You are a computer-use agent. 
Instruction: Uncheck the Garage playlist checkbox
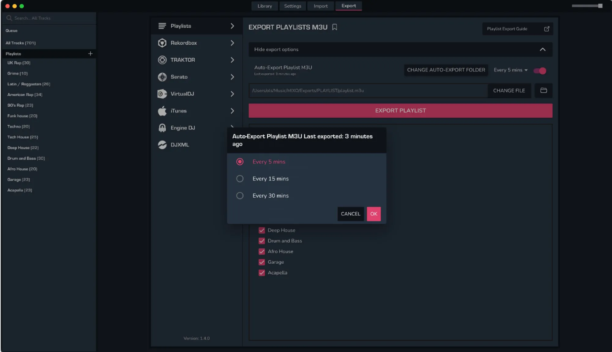click(x=262, y=262)
